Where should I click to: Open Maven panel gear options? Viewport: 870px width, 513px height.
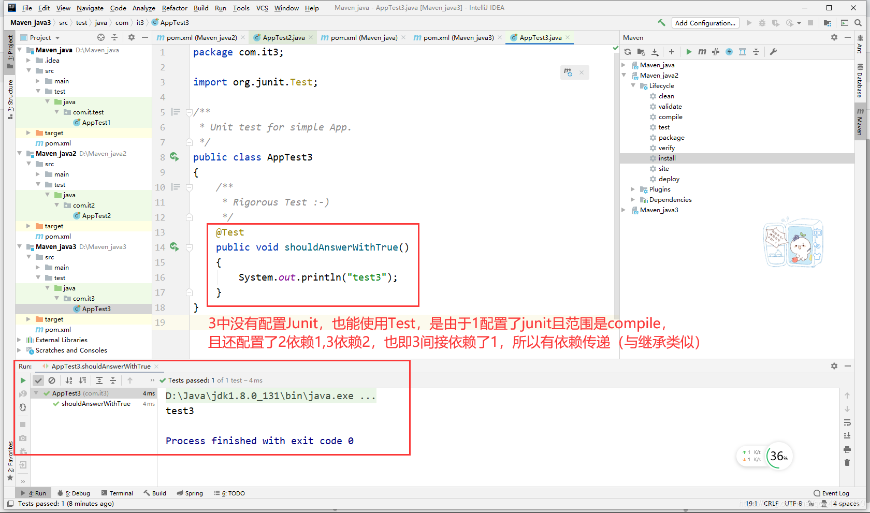(834, 37)
